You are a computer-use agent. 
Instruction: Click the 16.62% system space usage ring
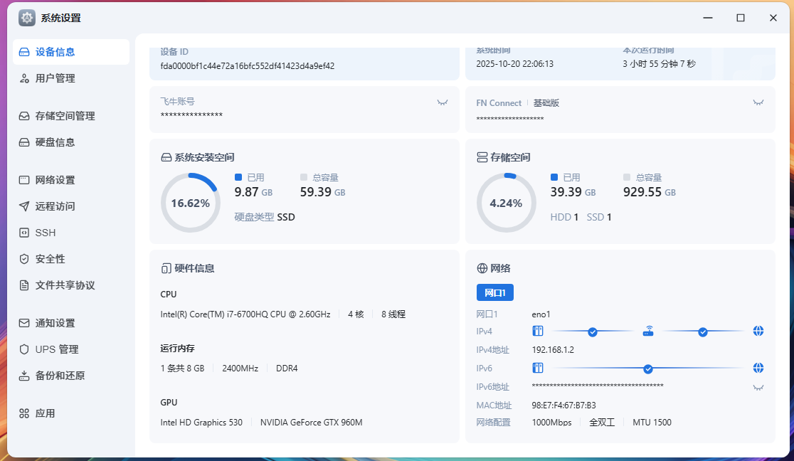190,203
